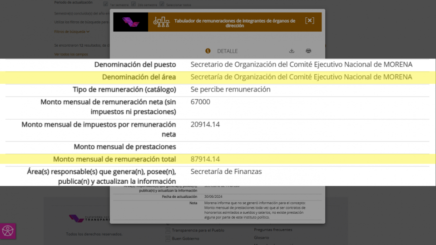This screenshot has height=245, width=436.
Task: Click the info icon beside DETALLE
Action: pyautogui.click(x=208, y=51)
